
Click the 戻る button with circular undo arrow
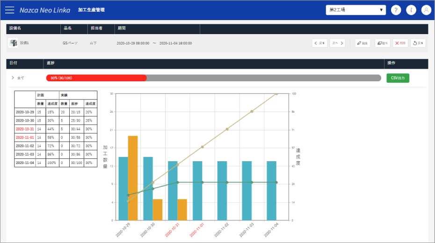[418, 43]
